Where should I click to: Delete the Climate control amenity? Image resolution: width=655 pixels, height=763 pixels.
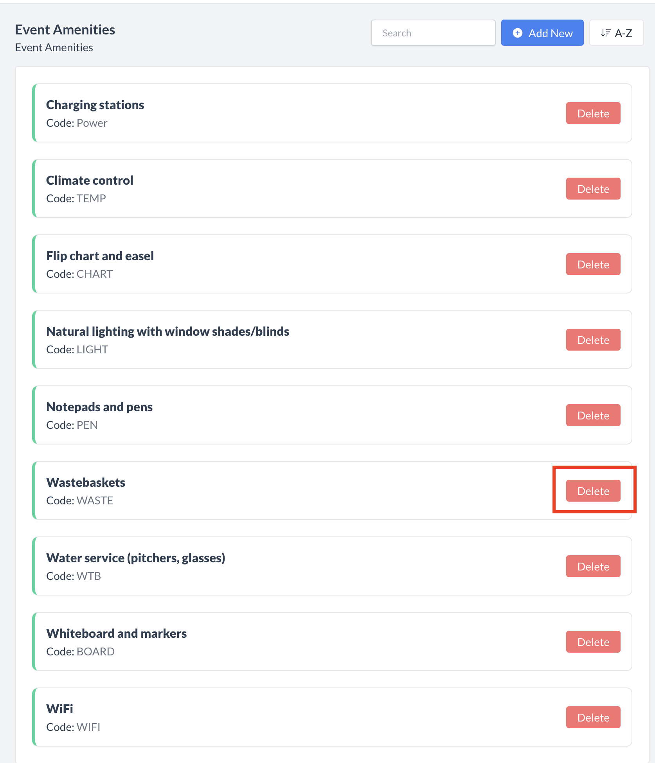point(593,189)
